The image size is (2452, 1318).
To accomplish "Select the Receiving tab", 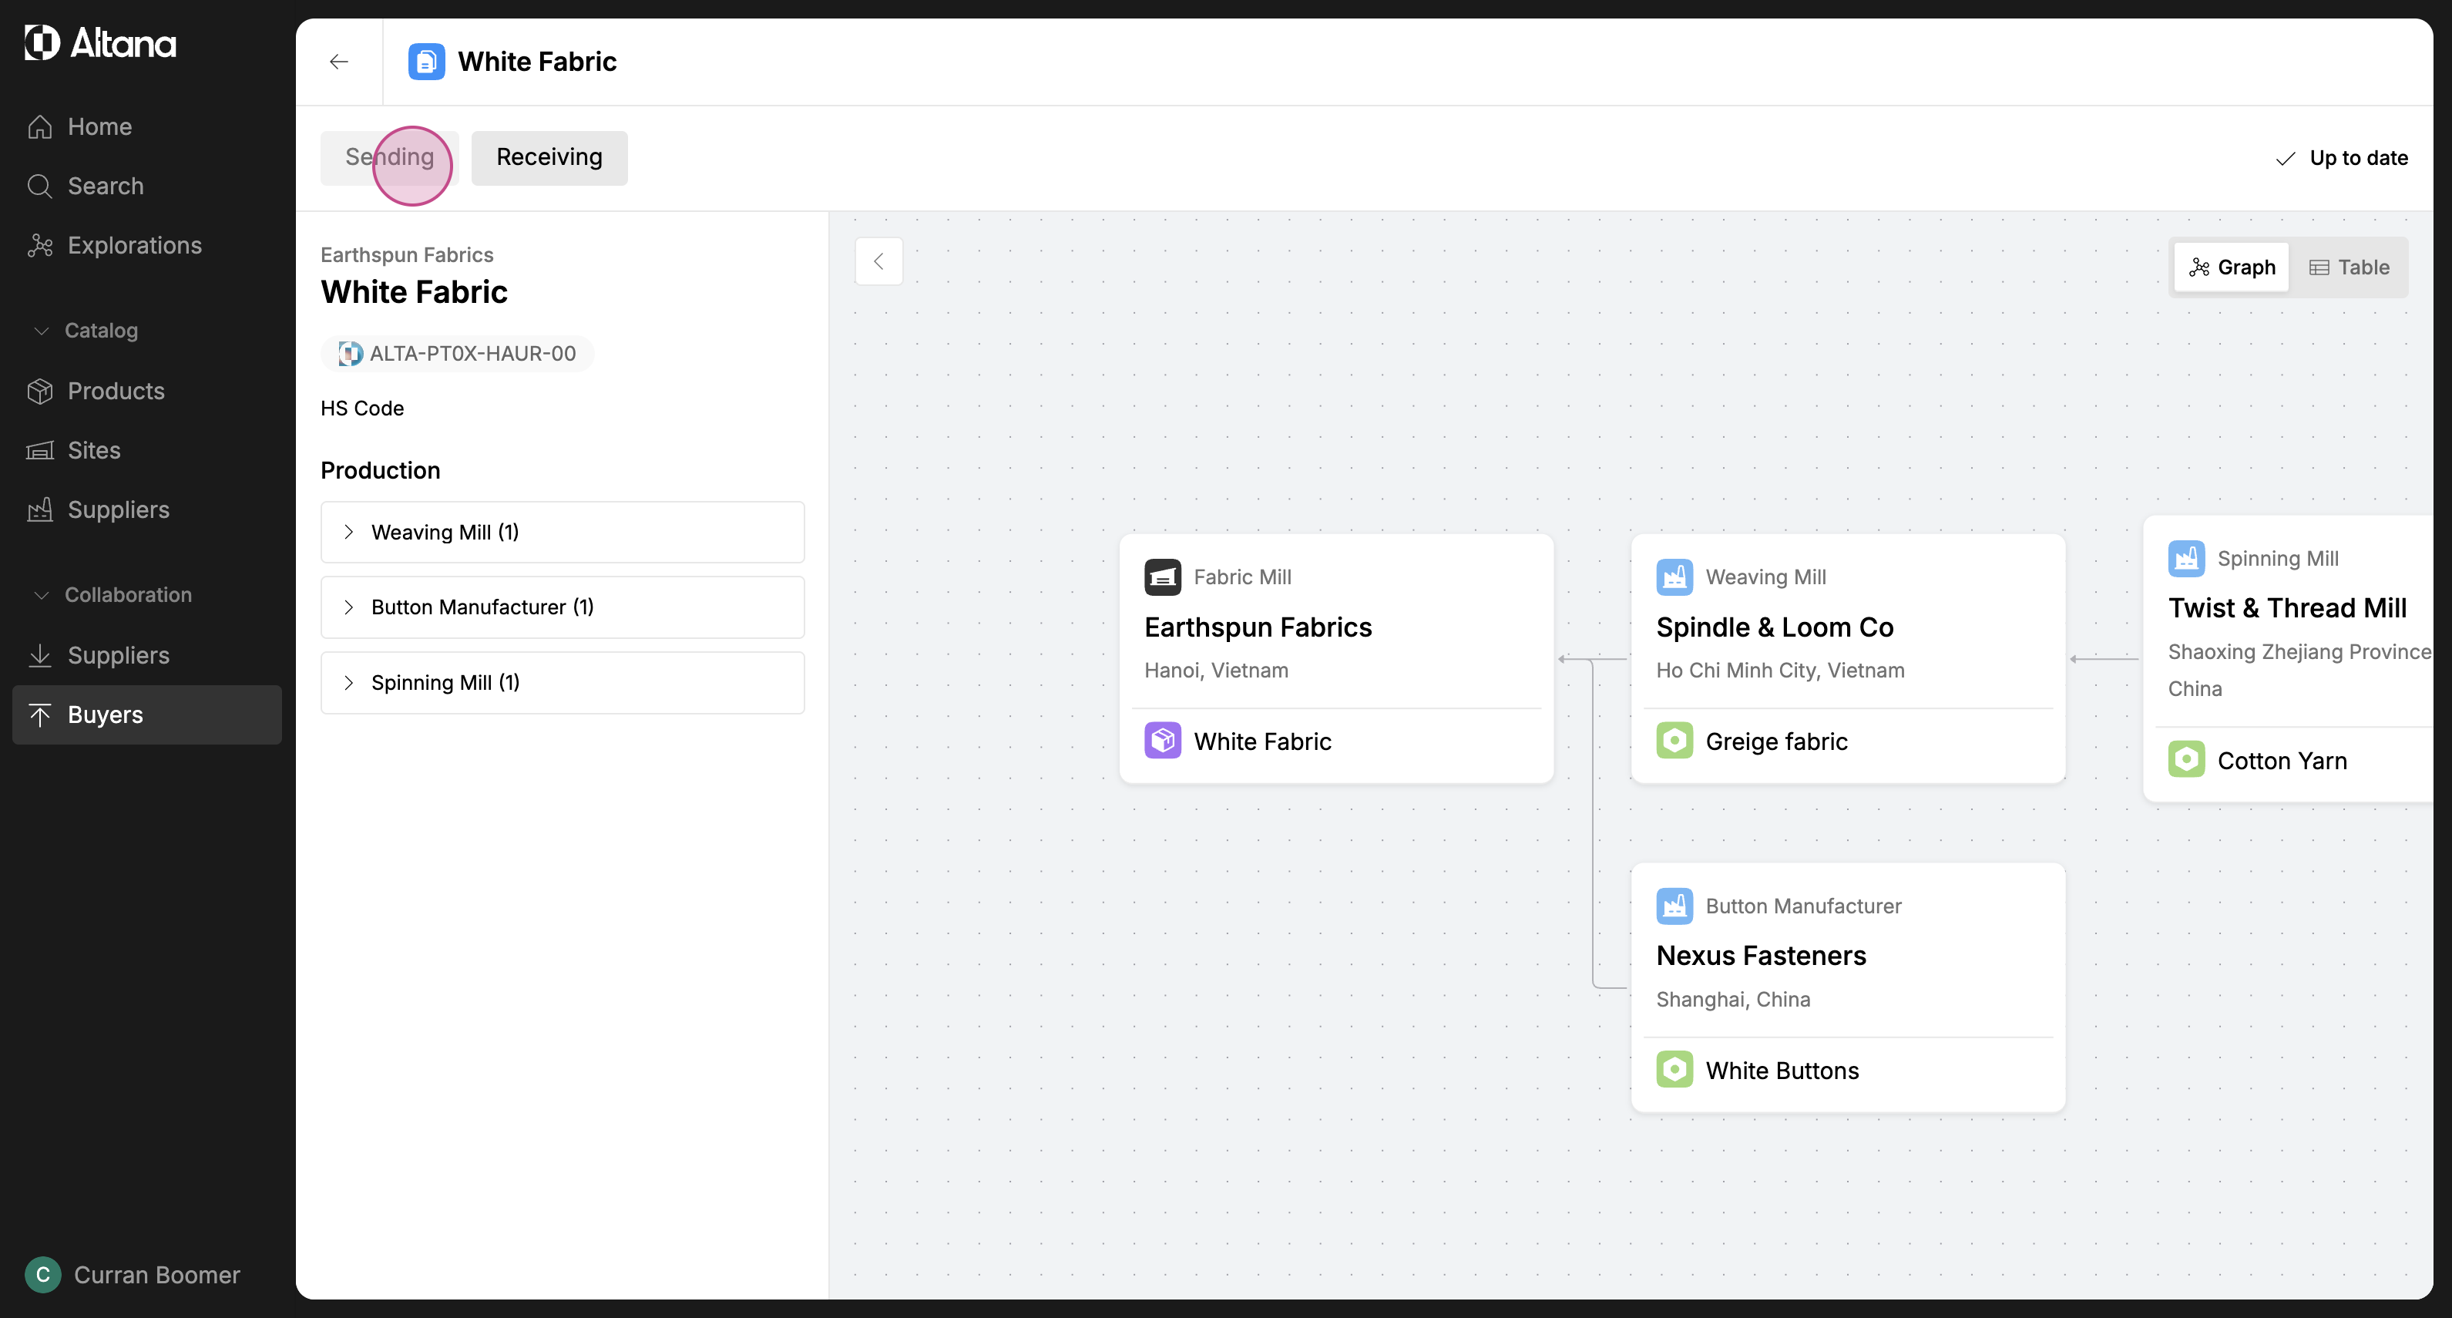I will 549,157.
